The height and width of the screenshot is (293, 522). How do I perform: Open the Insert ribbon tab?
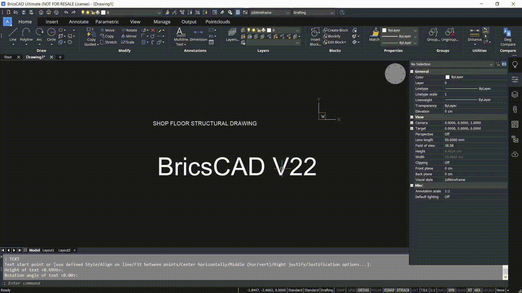point(52,22)
